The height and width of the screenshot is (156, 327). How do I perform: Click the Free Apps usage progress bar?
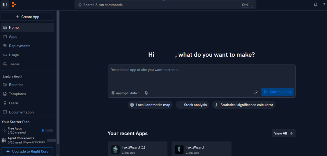(x=47, y=130)
